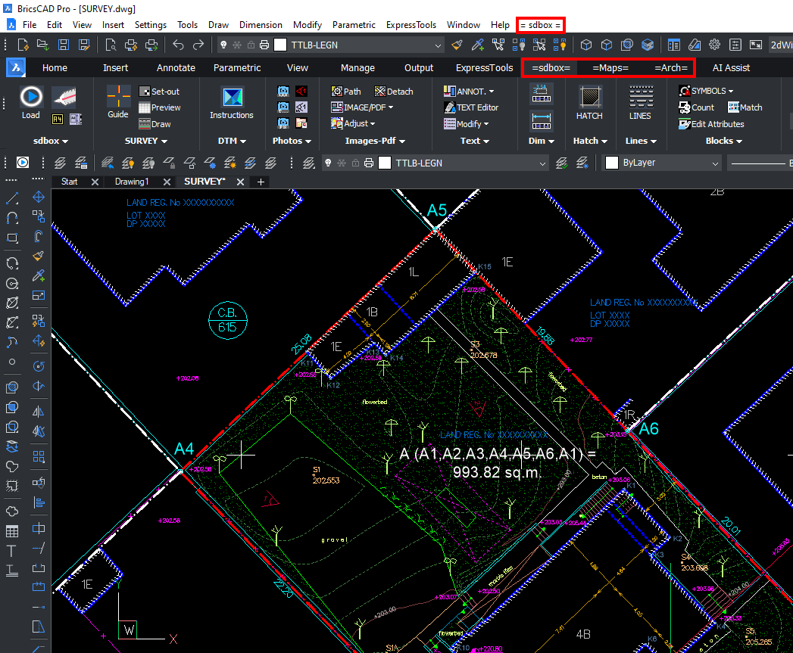Switch to the Drawing1 document tab
This screenshot has height=653, width=793.
click(132, 182)
